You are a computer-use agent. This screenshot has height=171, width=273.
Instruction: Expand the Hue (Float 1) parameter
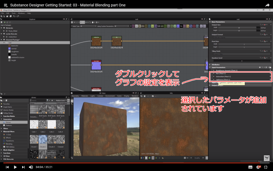(x=214, y=74)
